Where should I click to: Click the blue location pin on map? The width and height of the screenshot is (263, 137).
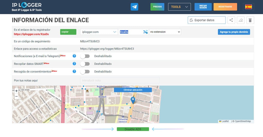133,100
